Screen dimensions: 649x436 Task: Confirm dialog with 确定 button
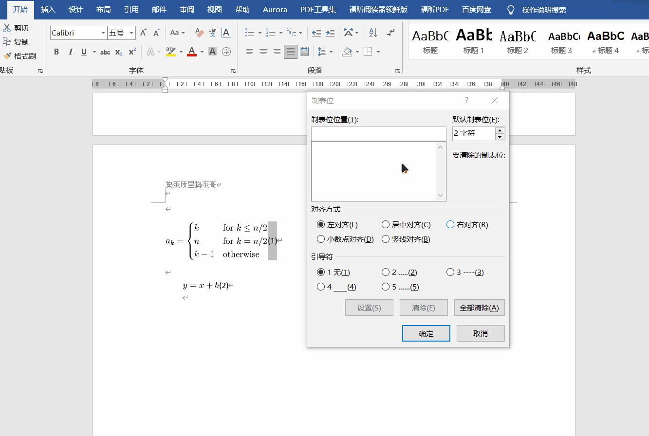coord(426,333)
